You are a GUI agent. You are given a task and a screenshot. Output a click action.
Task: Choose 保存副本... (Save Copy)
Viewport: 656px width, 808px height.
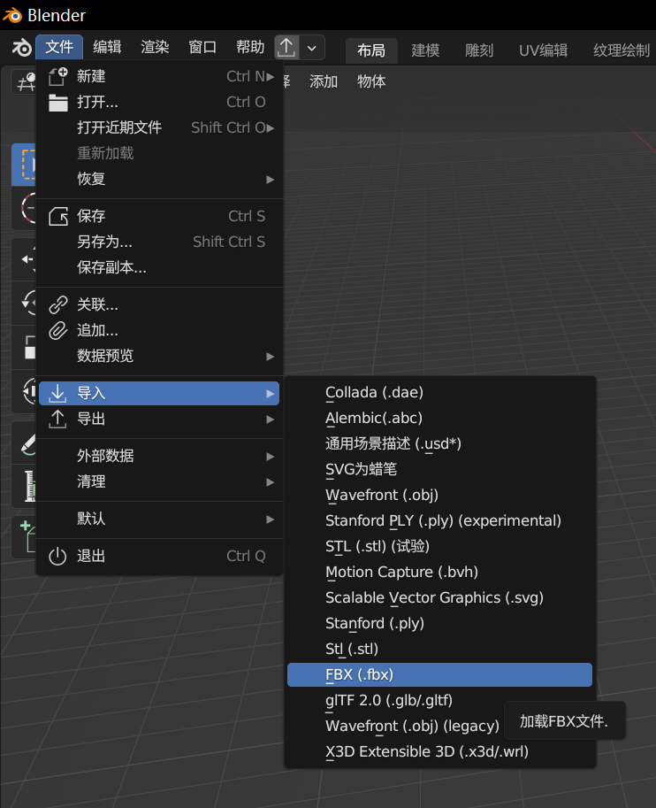[160, 267]
